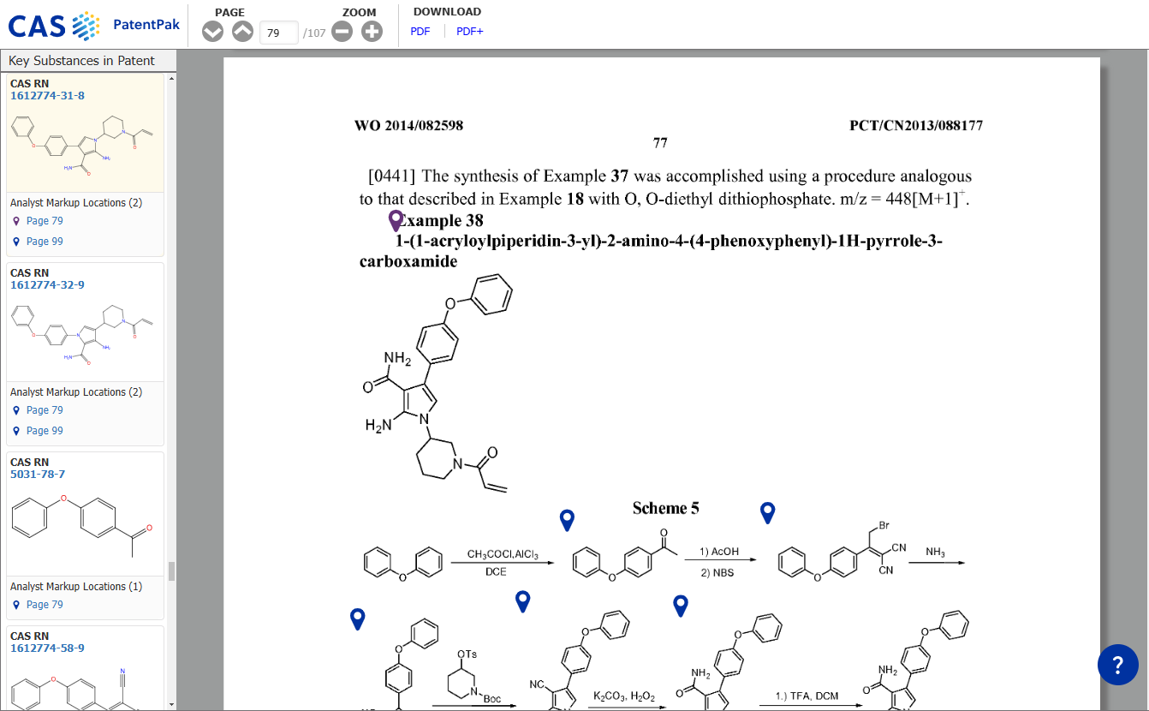Click the PCT/CN2013/088177 application number
Viewport: 1149px width, 711px height.
[916, 126]
